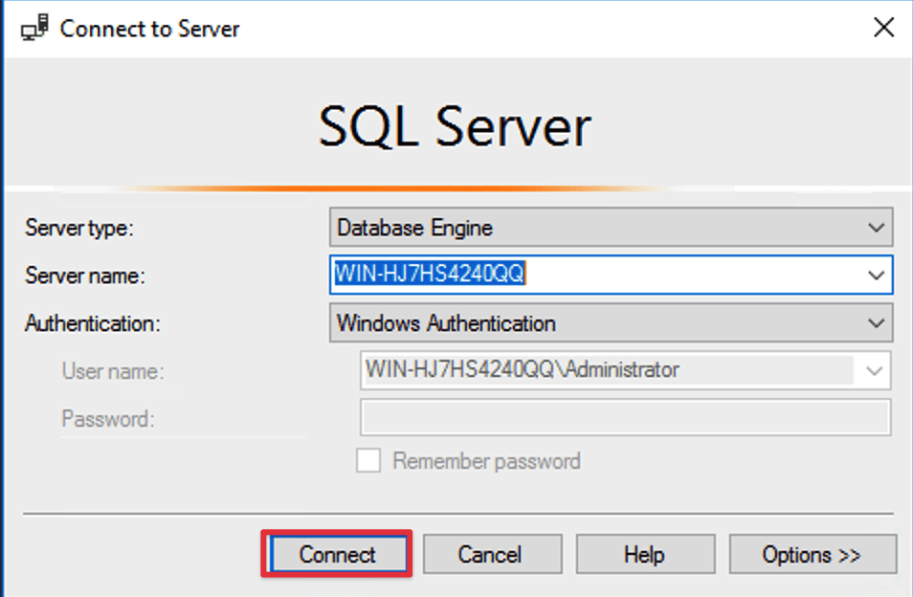Expand the Server type dropdown arrow
This screenshot has width=913, height=597.
pyautogui.click(x=875, y=229)
